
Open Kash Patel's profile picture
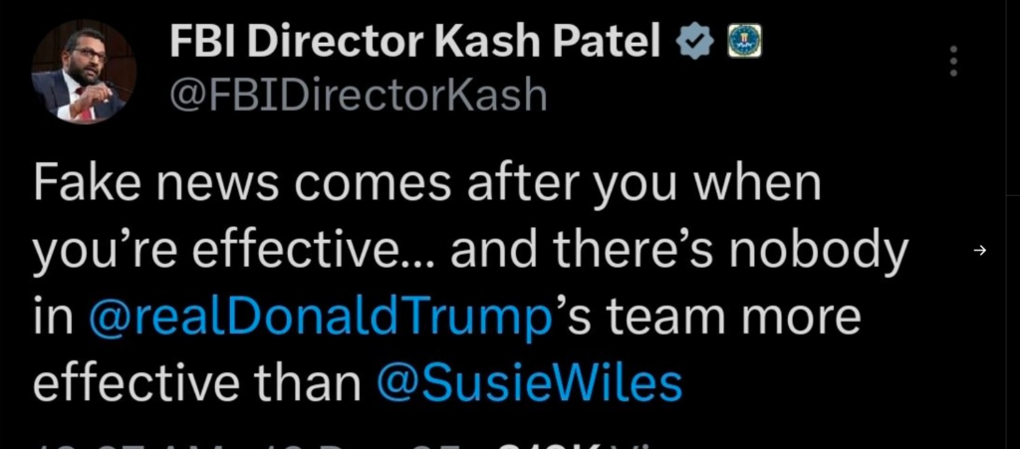tap(84, 74)
